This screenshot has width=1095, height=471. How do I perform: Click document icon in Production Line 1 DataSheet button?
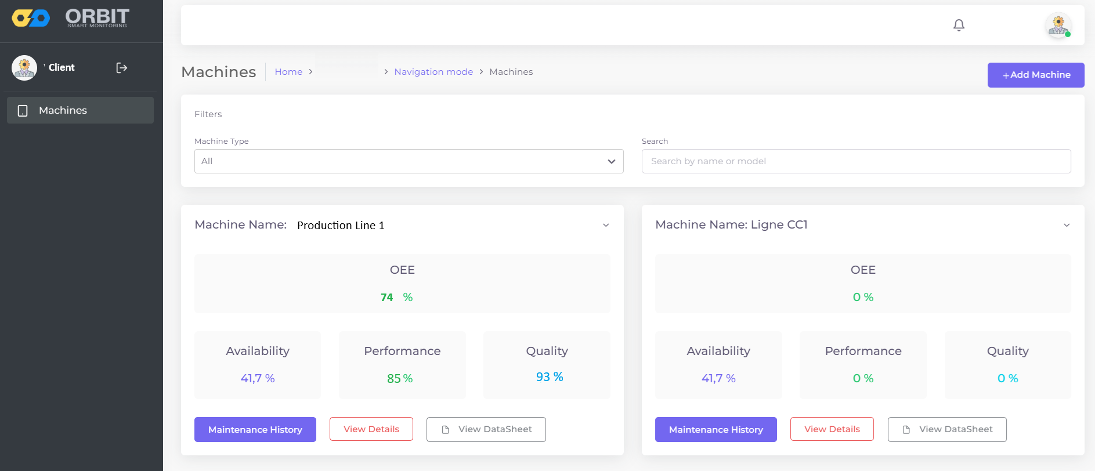tap(446, 430)
